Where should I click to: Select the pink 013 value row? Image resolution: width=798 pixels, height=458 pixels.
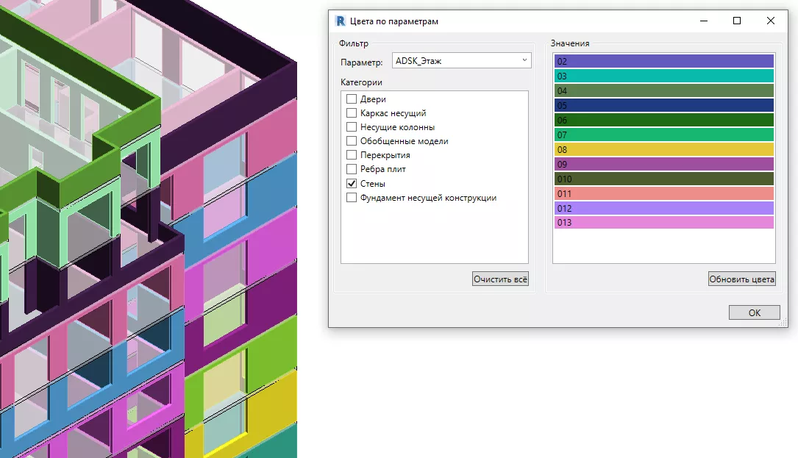(x=663, y=223)
